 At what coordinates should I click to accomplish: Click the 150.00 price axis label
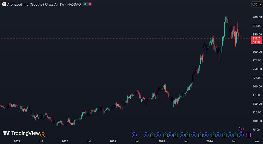257,104
